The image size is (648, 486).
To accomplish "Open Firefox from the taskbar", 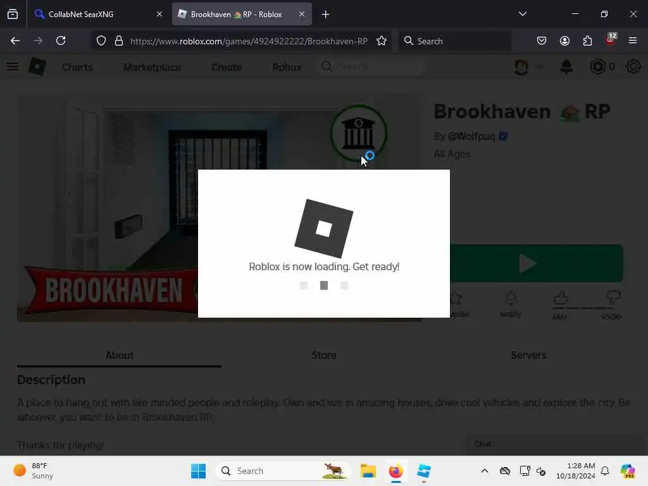I will coord(396,471).
